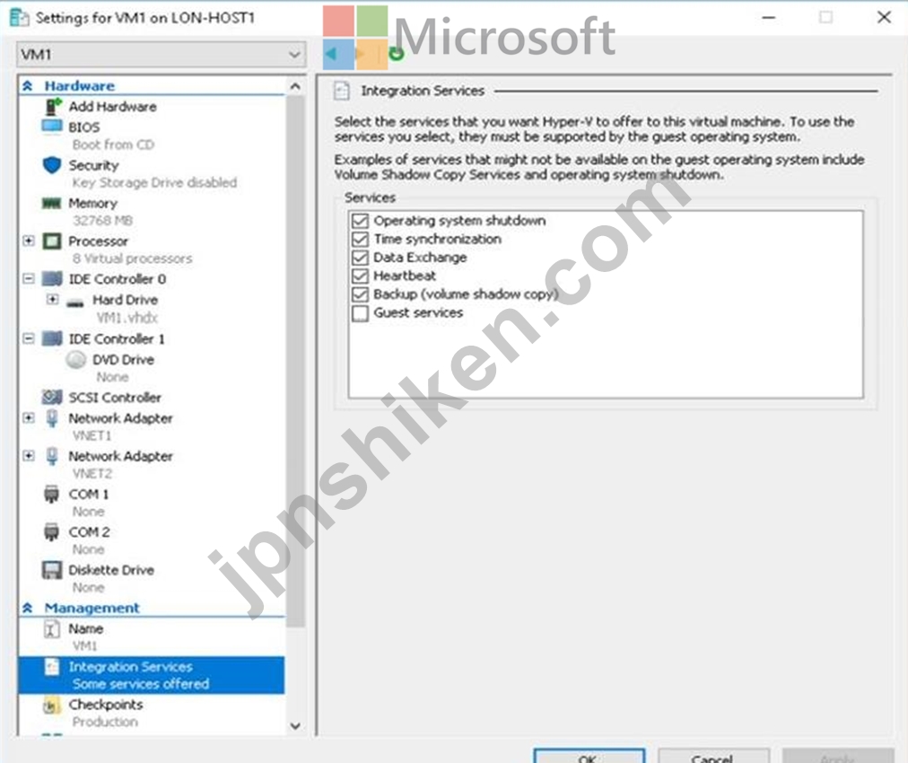Uncheck Operating system shutdown service
Screen dimensions: 908x763
coord(360,221)
